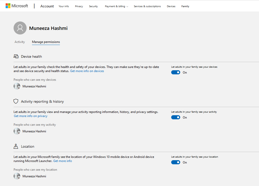
Task: Follow the Get more info location link
Action: coord(63,161)
